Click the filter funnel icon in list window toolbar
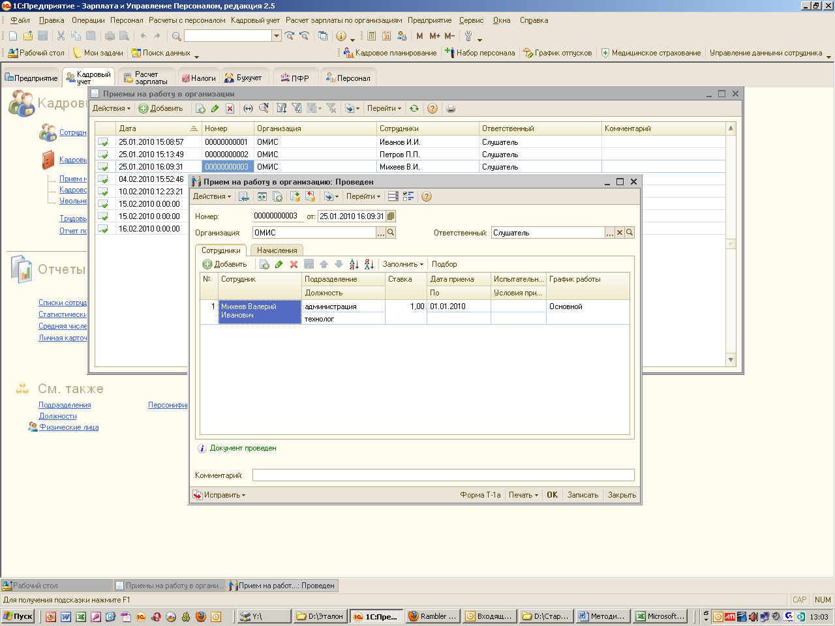The width and height of the screenshot is (835, 626). [x=282, y=108]
